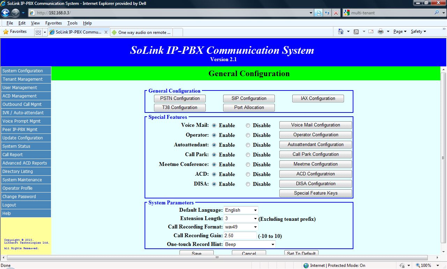This screenshot has width=447, height=269.
Task: Click the vertical page scrollbar
Action: [x=444, y=157]
